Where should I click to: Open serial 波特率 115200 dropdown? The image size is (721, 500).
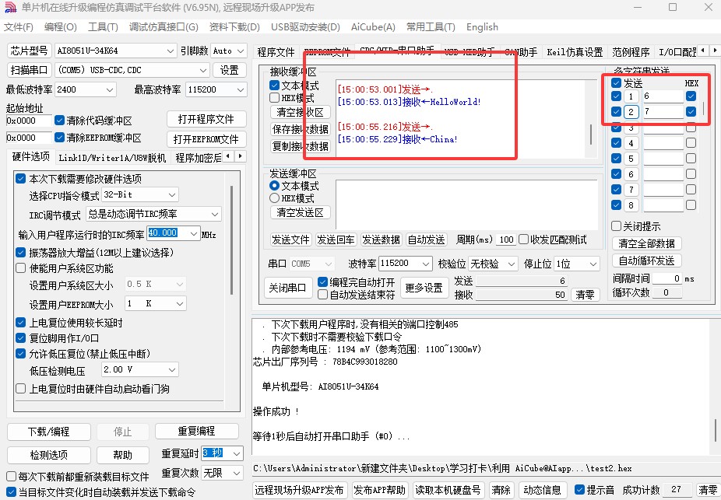click(x=426, y=264)
